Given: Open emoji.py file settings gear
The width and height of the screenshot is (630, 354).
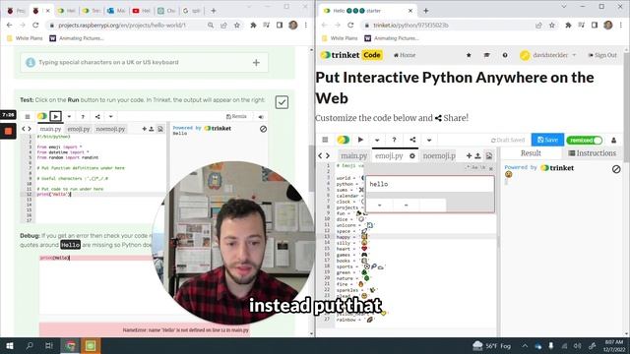Looking at the screenshot, I should click(412, 155).
